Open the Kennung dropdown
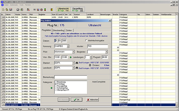The height and width of the screenshot is (111, 179). pos(68,46)
